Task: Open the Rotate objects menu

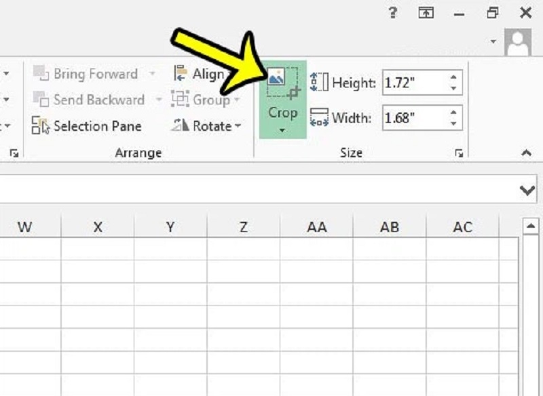Action: pos(206,126)
